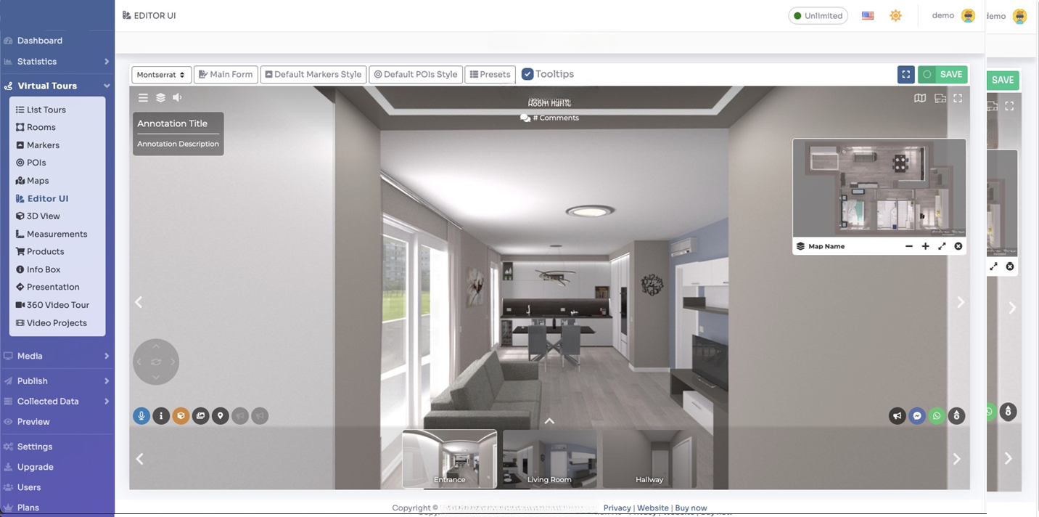This screenshot has width=1039, height=517.
Task: Open Presentation from the Virtual Tours menu
Action: tap(51, 287)
